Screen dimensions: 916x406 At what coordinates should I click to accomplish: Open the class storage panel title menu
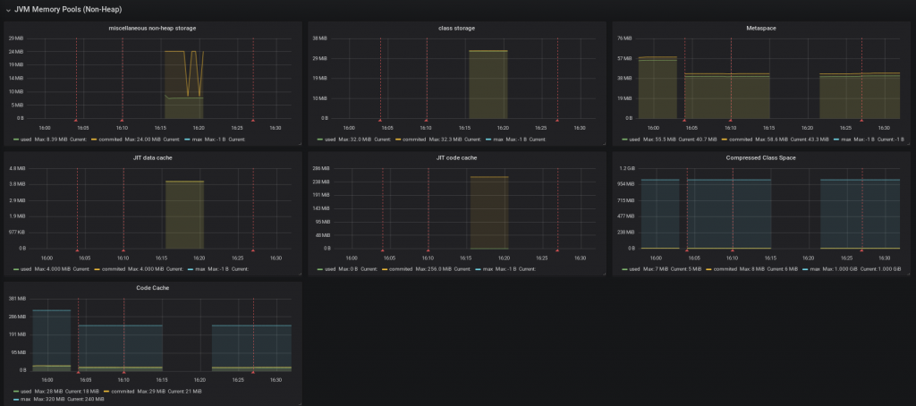coord(456,28)
